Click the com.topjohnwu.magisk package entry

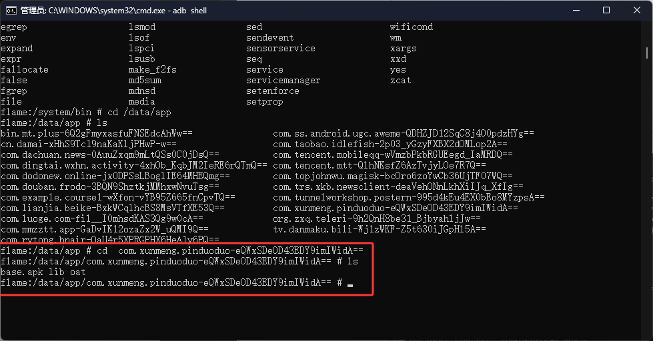pyautogui.click(x=393, y=176)
